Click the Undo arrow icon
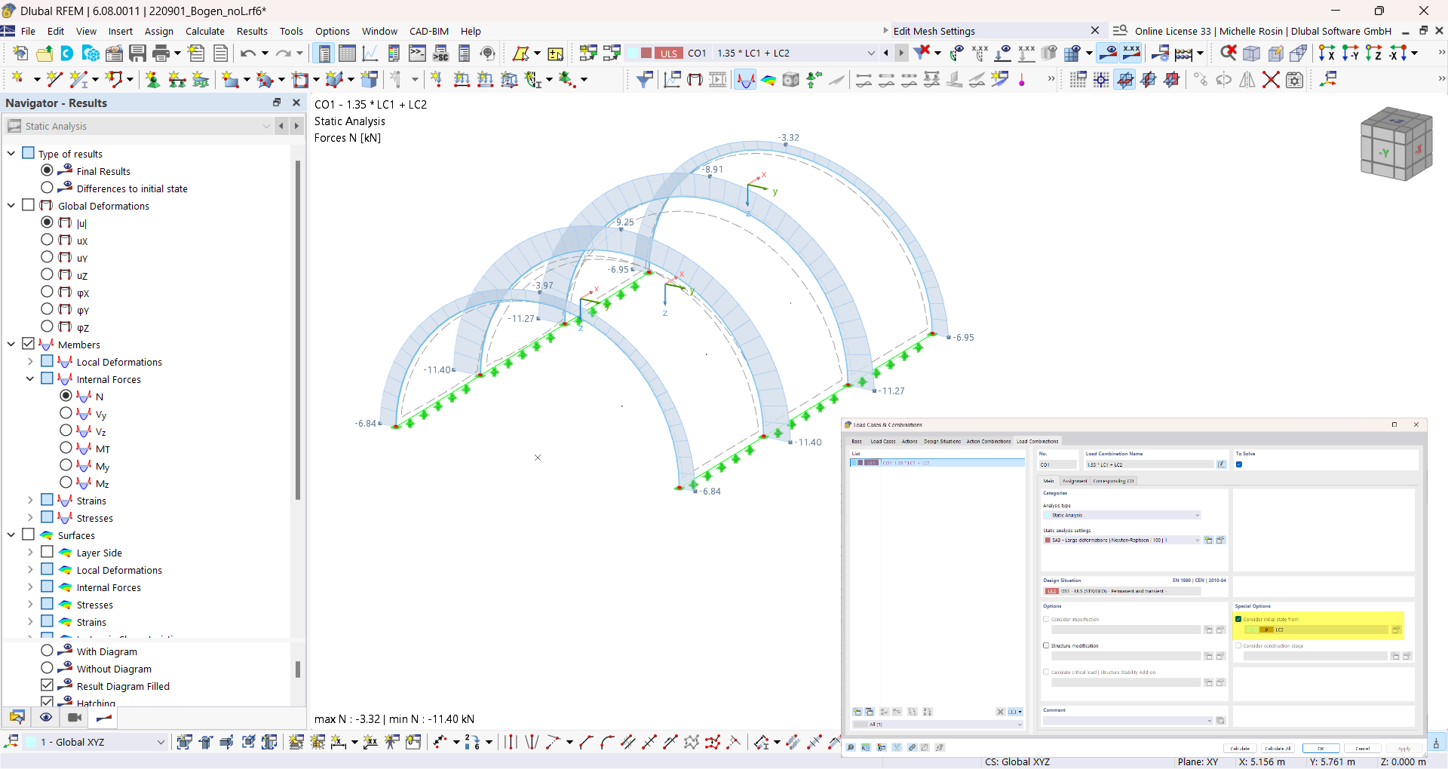The height and width of the screenshot is (769, 1448). 248,54
